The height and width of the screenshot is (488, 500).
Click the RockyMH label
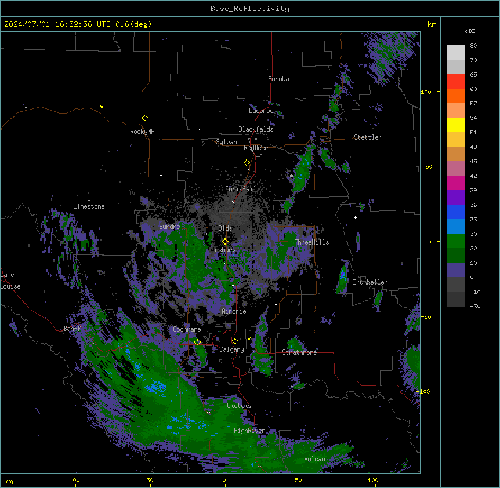pyautogui.click(x=142, y=132)
